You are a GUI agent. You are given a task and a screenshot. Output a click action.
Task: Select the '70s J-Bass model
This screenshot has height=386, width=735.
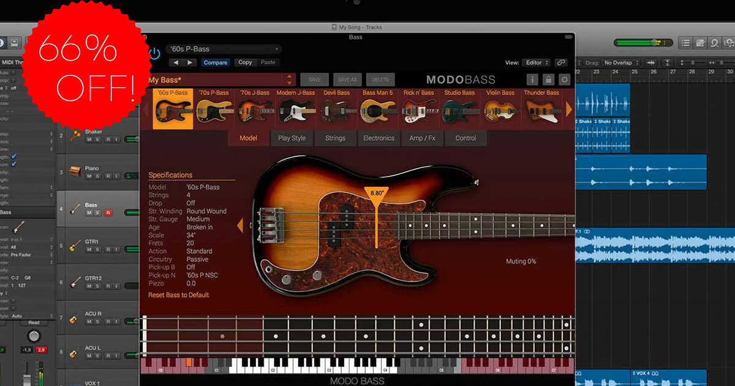pyautogui.click(x=254, y=109)
